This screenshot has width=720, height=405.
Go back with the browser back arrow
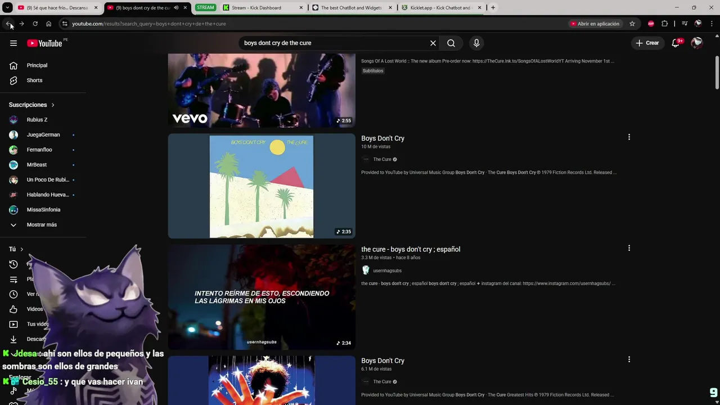coord(8,24)
